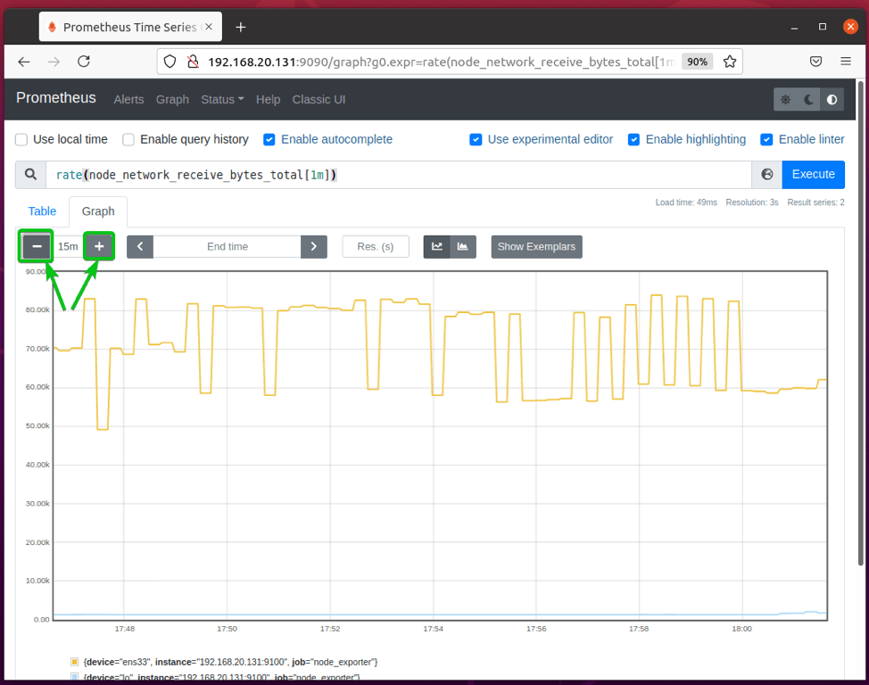The height and width of the screenshot is (685, 869).
Task: Focus the PromQL expression input
Action: pos(399,175)
